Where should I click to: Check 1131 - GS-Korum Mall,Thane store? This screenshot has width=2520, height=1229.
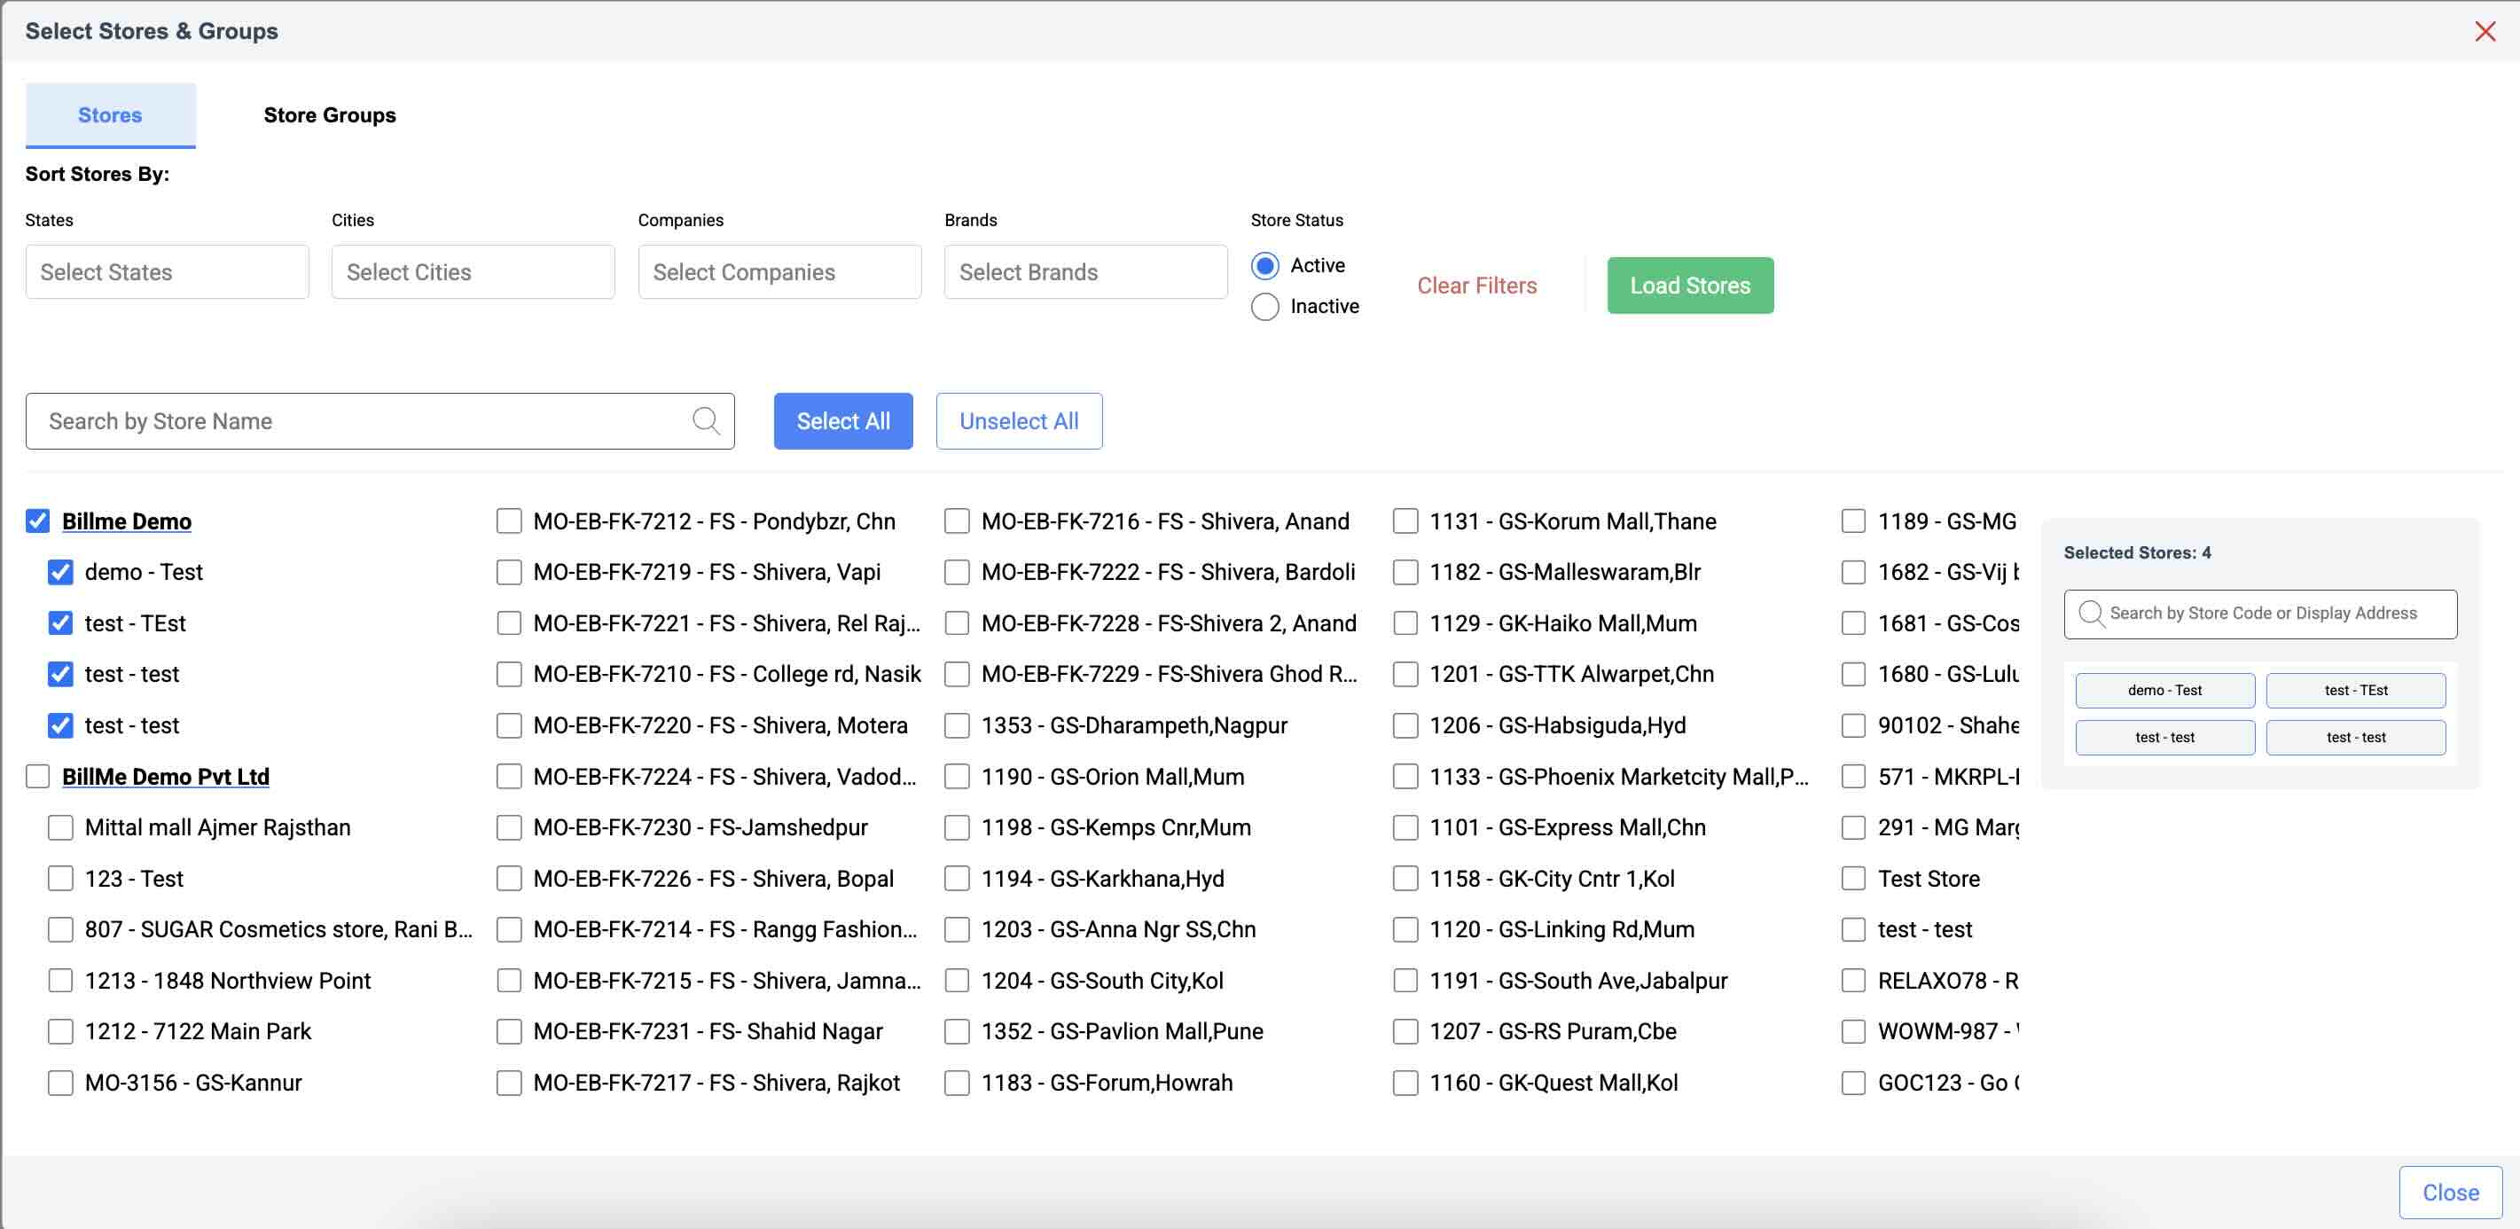(x=1405, y=521)
